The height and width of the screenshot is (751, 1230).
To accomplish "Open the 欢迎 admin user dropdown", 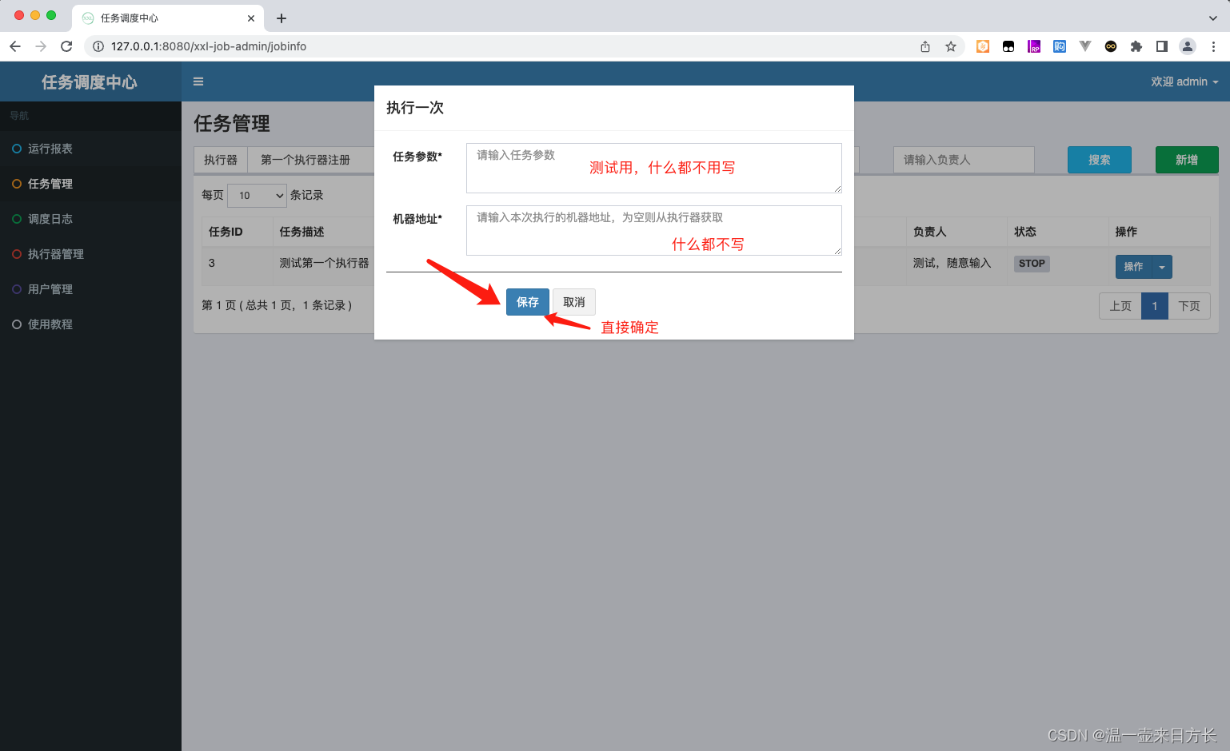I will tap(1184, 81).
